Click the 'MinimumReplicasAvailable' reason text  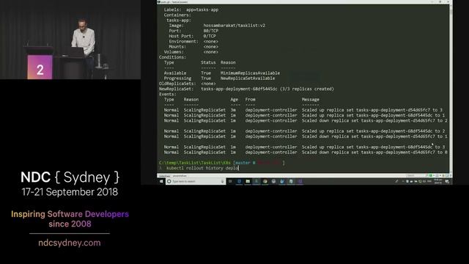click(251, 73)
